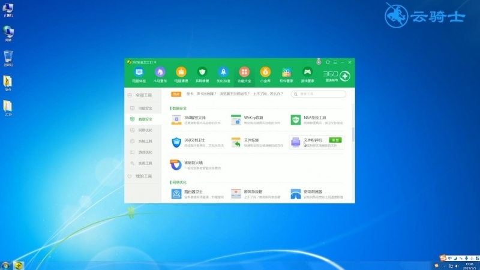Open 软件管家 software manager
Image resolution: width=480 pixels, height=270 pixels.
(x=286, y=75)
